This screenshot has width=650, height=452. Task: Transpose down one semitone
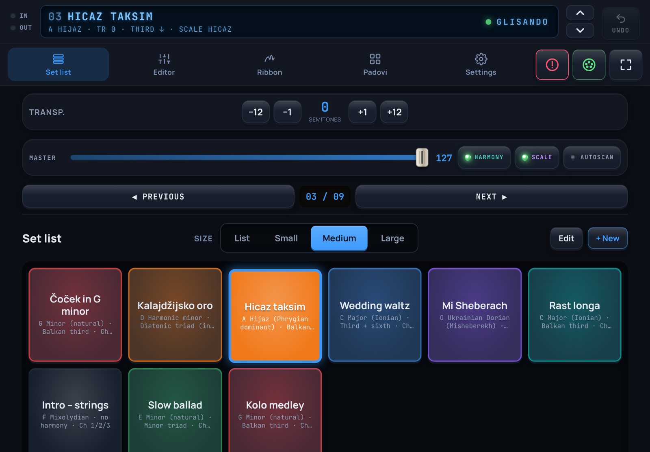(287, 112)
